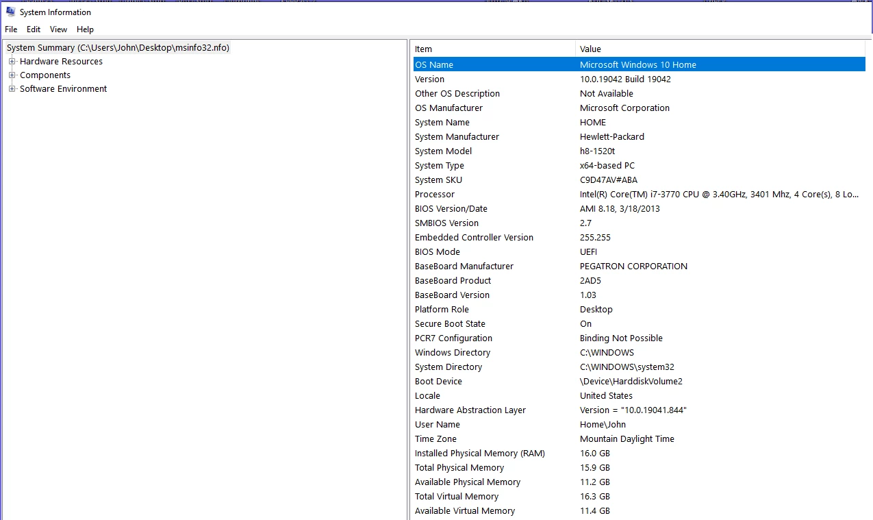Expand the Hardware Resources node
Viewport: 873px width, 520px height.
pos(12,62)
